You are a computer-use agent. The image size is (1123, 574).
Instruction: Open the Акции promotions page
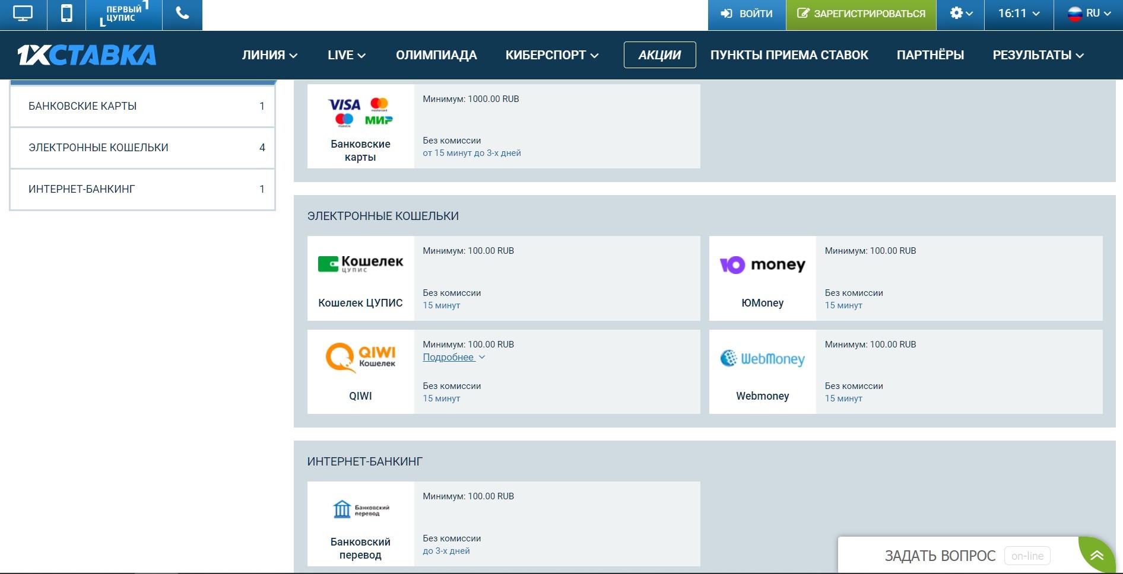[x=659, y=55]
